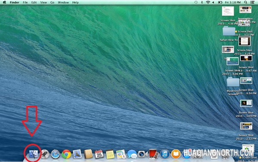Select Screen Shot 6.06 PM thumbnail
Image resolution: width=258 pixels, height=162 pixels.
(x=233, y=61)
